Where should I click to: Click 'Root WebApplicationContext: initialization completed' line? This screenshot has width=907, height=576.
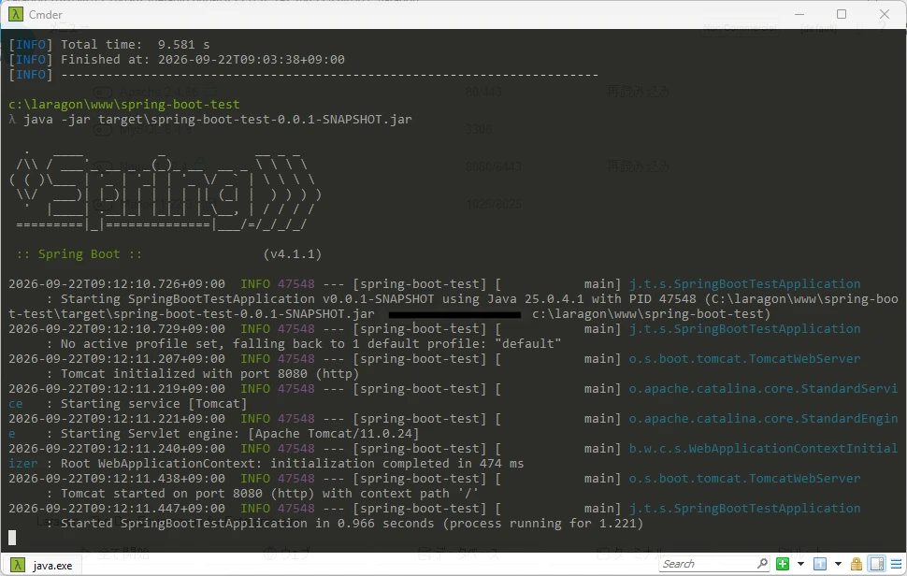coord(292,464)
